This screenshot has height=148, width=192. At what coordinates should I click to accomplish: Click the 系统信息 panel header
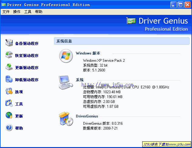(122, 41)
